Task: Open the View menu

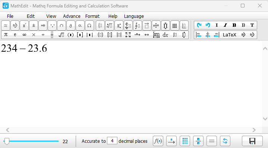Action: click(x=51, y=16)
